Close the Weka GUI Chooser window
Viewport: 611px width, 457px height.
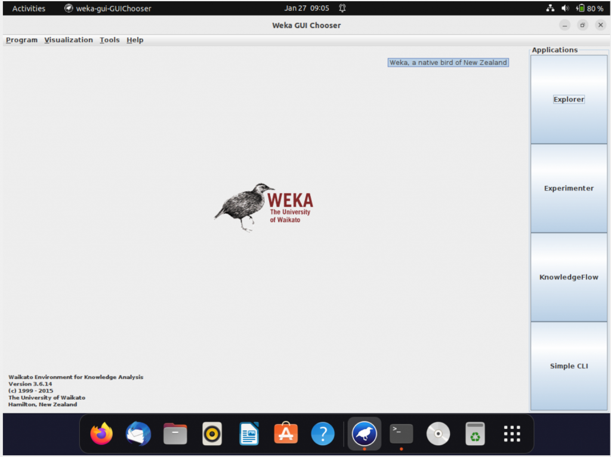click(x=600, y=25)
